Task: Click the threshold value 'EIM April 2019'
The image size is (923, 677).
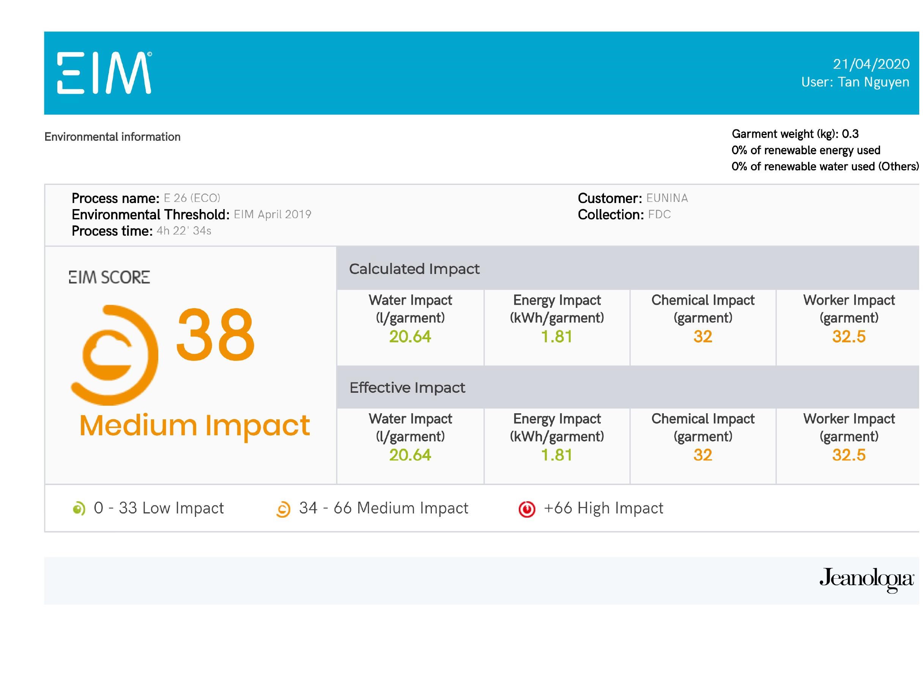Action: tap(272, 214)
